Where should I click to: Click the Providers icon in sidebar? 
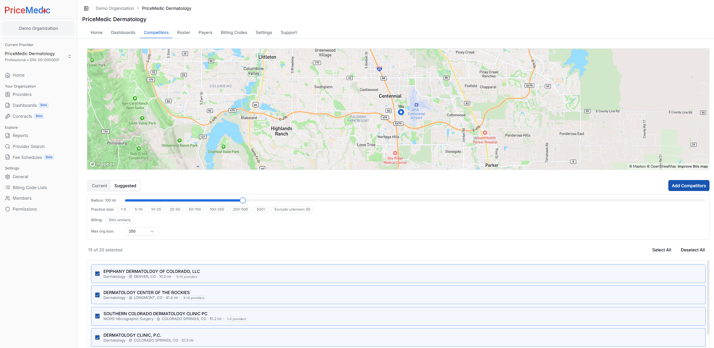coord(8,94)
